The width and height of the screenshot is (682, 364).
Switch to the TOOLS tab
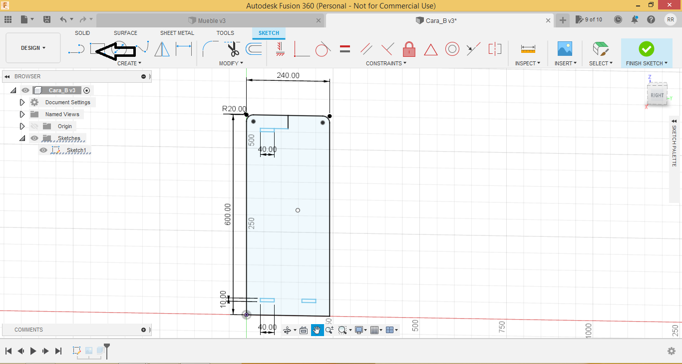pos(225,33)
